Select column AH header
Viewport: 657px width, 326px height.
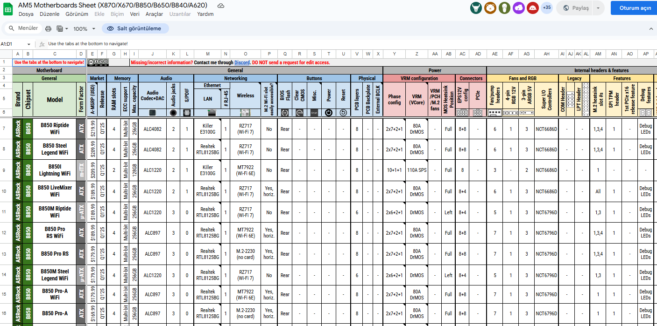pyautogui.click(x=546, y=54)
